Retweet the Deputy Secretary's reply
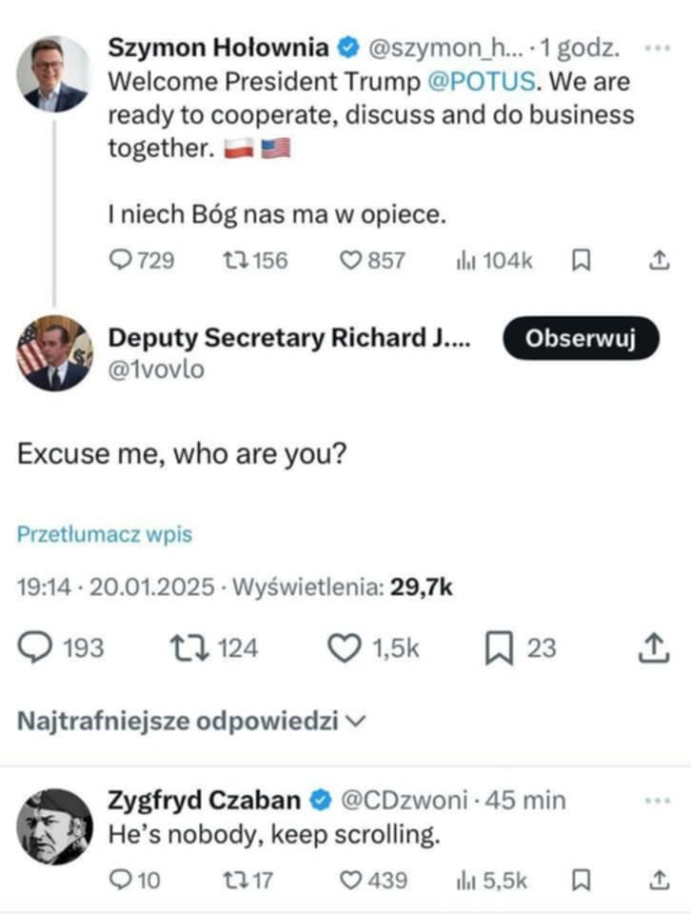The image size is (691, 914). tap(183, 648)
